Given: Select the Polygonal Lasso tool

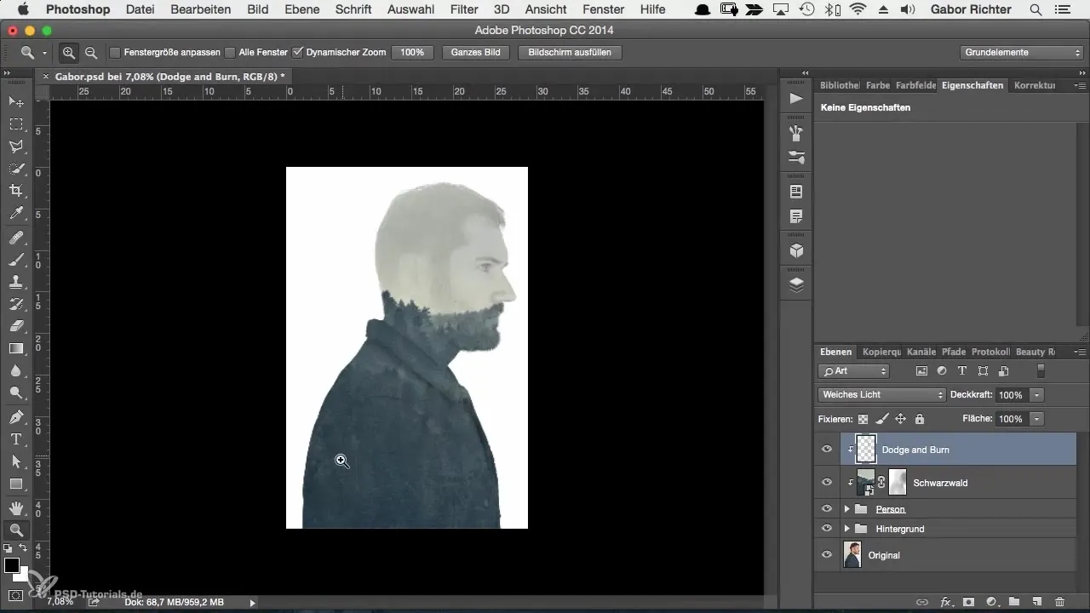Looking at the screenshot, I should point(16,146).
